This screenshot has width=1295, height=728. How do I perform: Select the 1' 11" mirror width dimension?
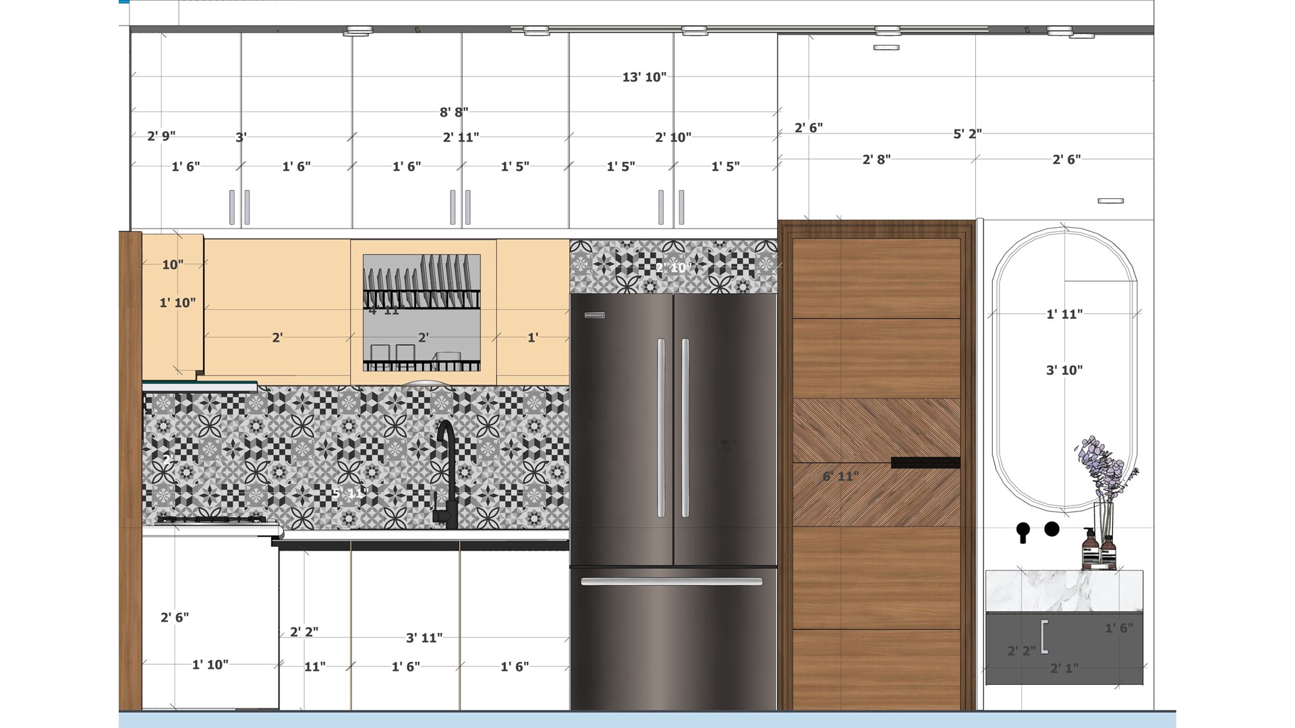[1064, 314]
